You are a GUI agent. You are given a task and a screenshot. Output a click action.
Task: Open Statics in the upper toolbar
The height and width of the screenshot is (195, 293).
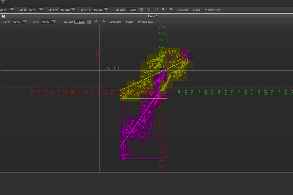[197, 10]
